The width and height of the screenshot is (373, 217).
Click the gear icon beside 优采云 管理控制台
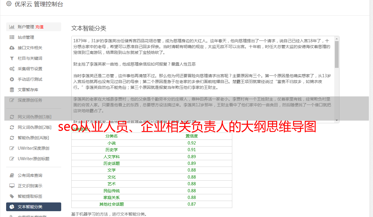(x=9, y=4)
